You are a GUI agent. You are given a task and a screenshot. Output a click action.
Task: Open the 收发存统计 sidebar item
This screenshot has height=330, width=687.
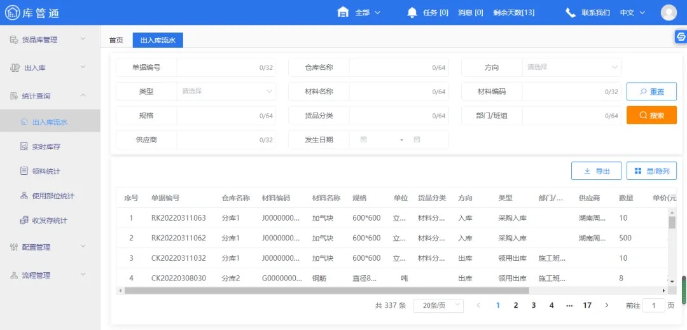click(x=50, y=221)
